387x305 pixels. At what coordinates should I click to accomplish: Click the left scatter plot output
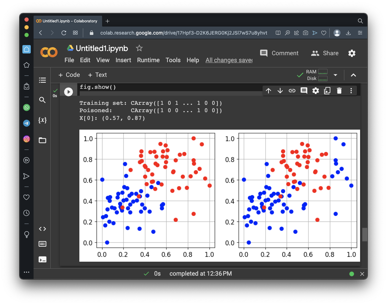pos(156,190)
